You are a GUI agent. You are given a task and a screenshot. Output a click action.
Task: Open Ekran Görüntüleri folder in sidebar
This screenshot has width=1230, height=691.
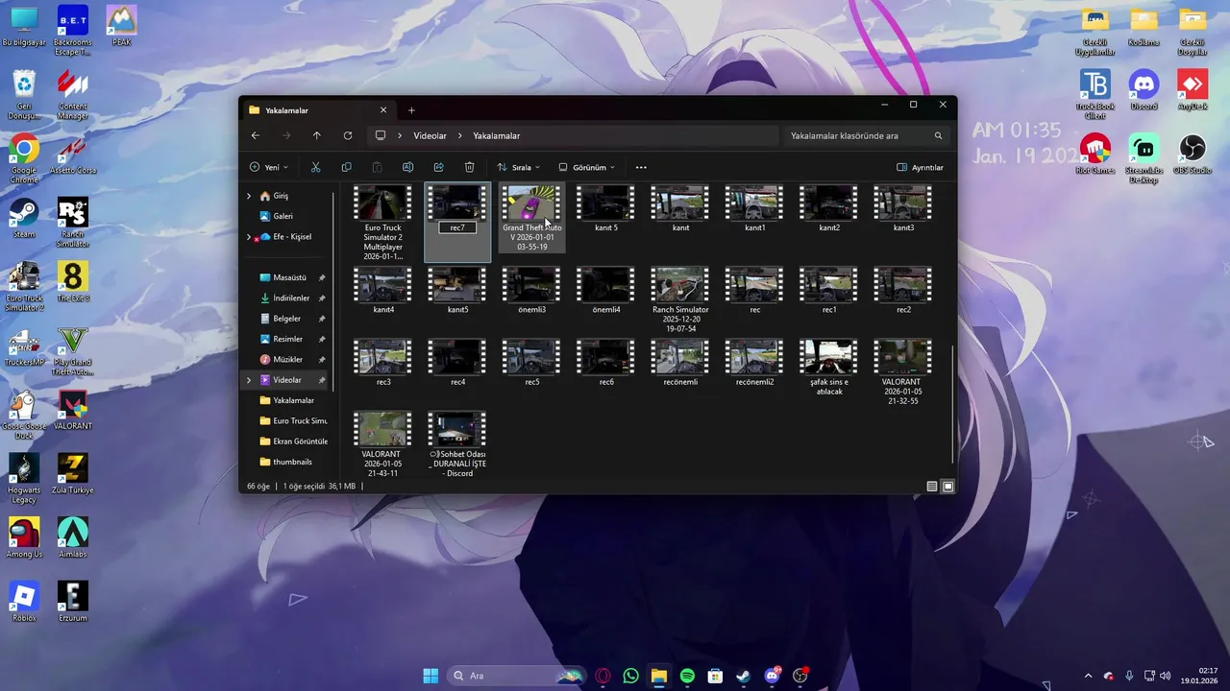pyautogui.click(x=292, y=441)
